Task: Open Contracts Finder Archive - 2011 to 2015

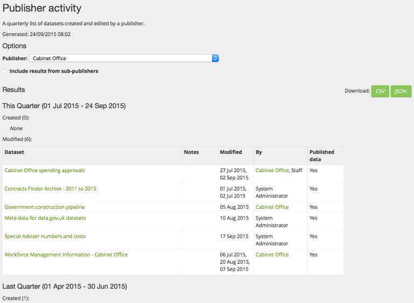Action: [51, 189]
